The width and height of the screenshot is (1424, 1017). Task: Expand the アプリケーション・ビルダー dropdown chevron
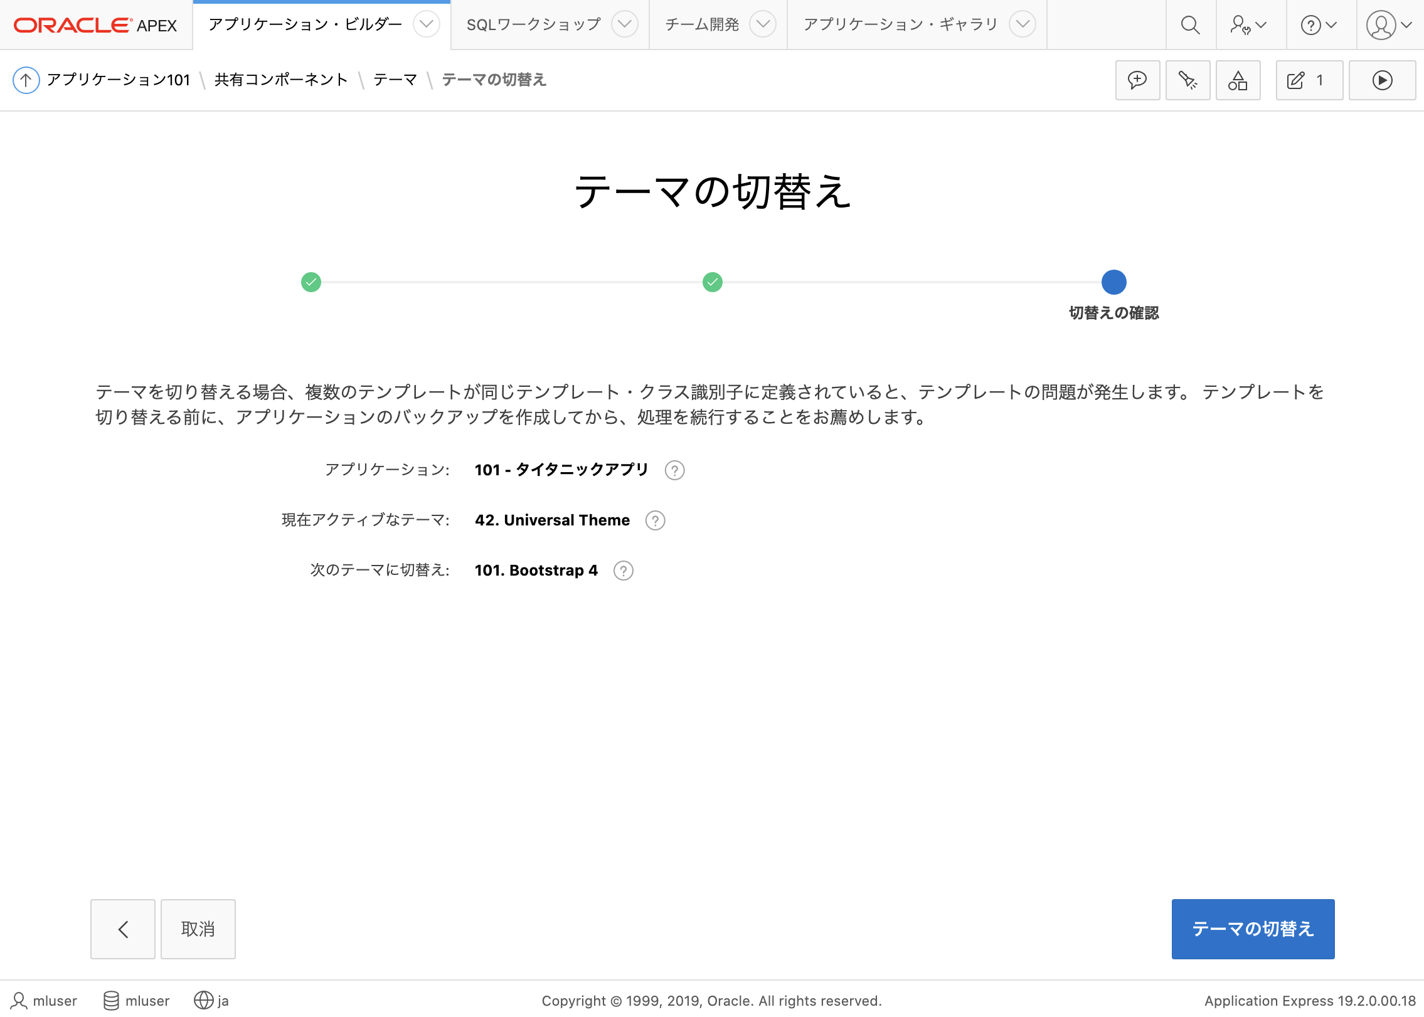tap(426, 25)
